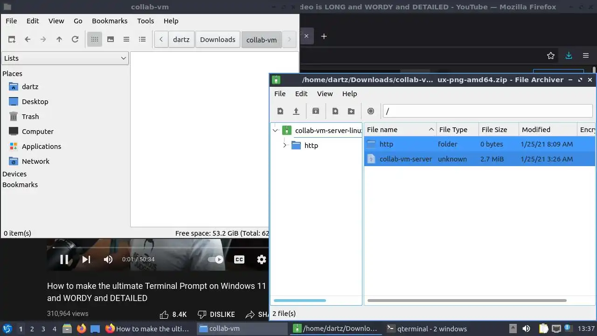Go back in the collab-vm file manager
The width and height of the screenshot is (597, 336).
click(28, 40)
